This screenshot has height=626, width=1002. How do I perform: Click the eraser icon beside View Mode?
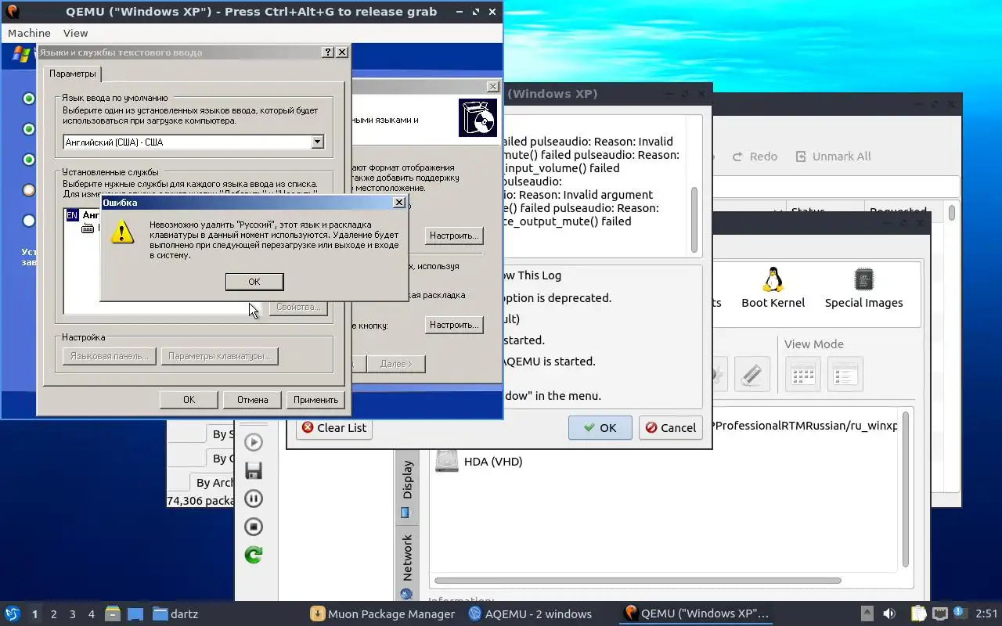(751, 374)
